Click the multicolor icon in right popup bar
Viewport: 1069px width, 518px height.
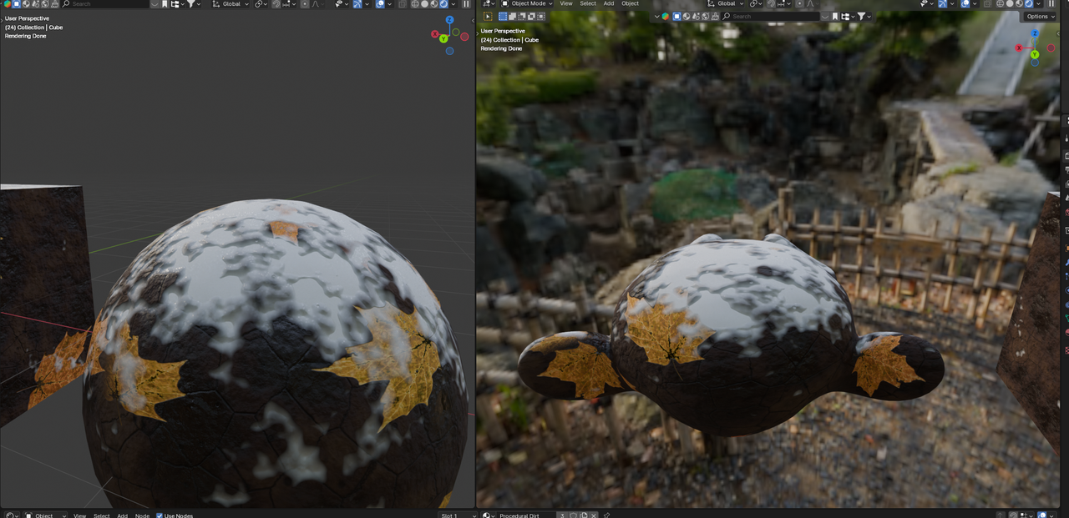click(665, 16)
